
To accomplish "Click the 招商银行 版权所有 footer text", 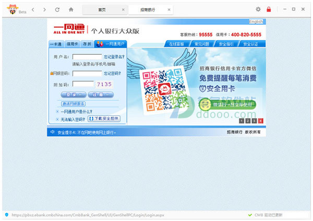I will tap(244, 132).
